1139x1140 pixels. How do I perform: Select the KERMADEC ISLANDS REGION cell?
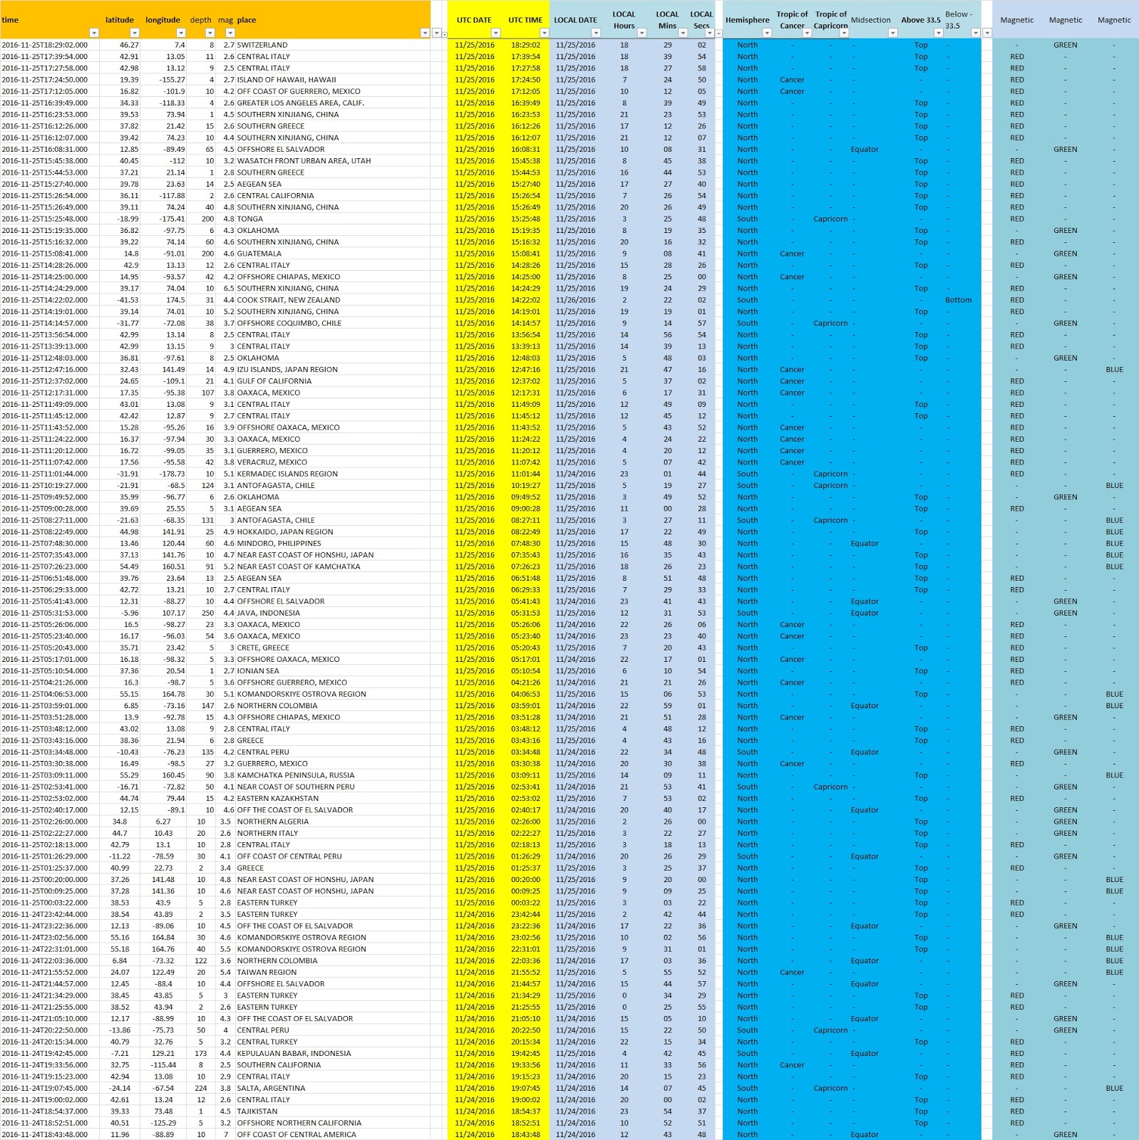[332, 474]
